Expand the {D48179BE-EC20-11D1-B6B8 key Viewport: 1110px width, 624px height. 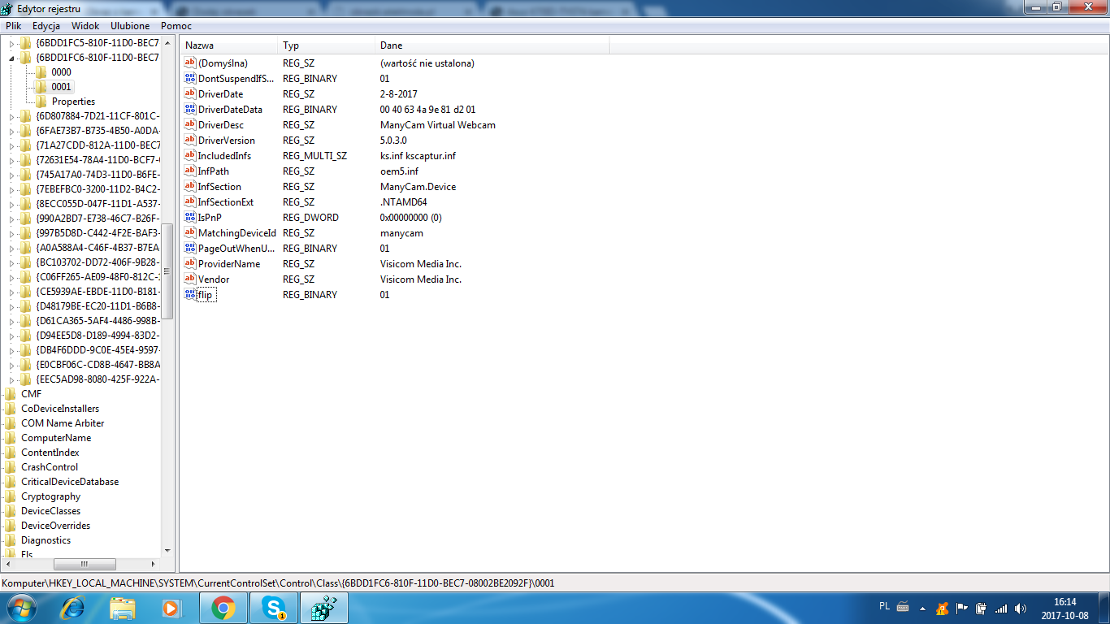pyautogui.click(x=11, y=306)
